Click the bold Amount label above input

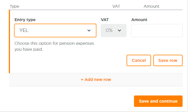click(x=139, y=20)
